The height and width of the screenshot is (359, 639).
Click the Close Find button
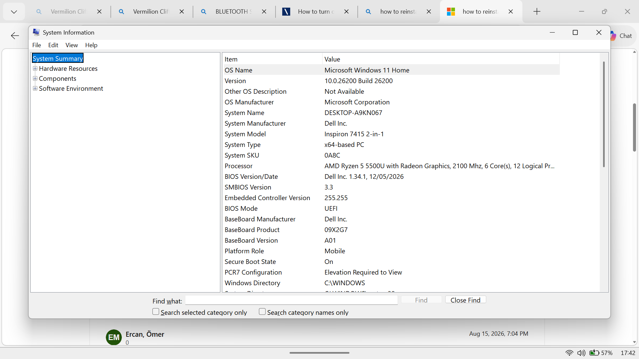click(466, 300)
